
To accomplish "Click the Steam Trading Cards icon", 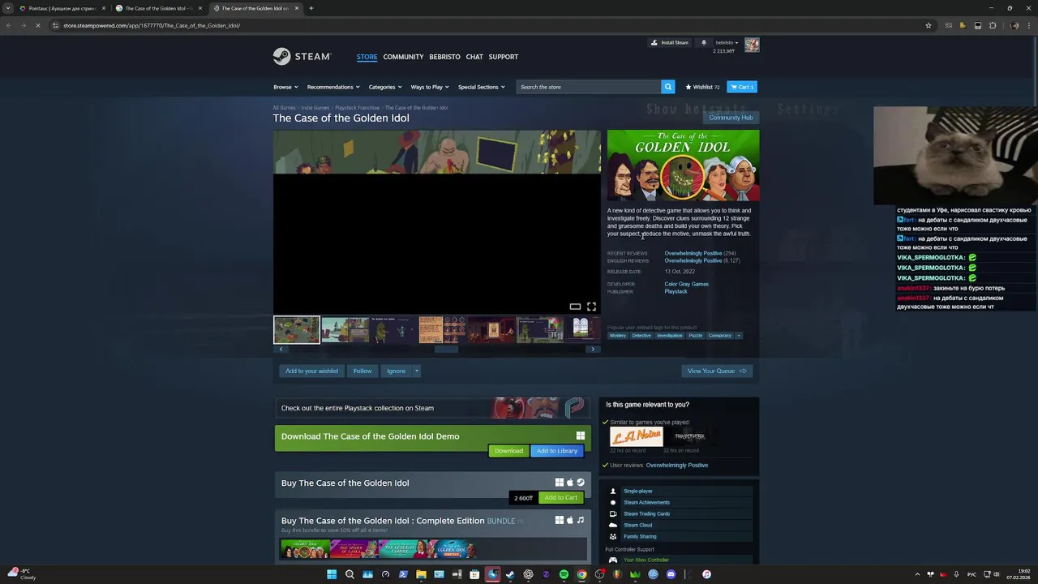I will click(613, 513).
